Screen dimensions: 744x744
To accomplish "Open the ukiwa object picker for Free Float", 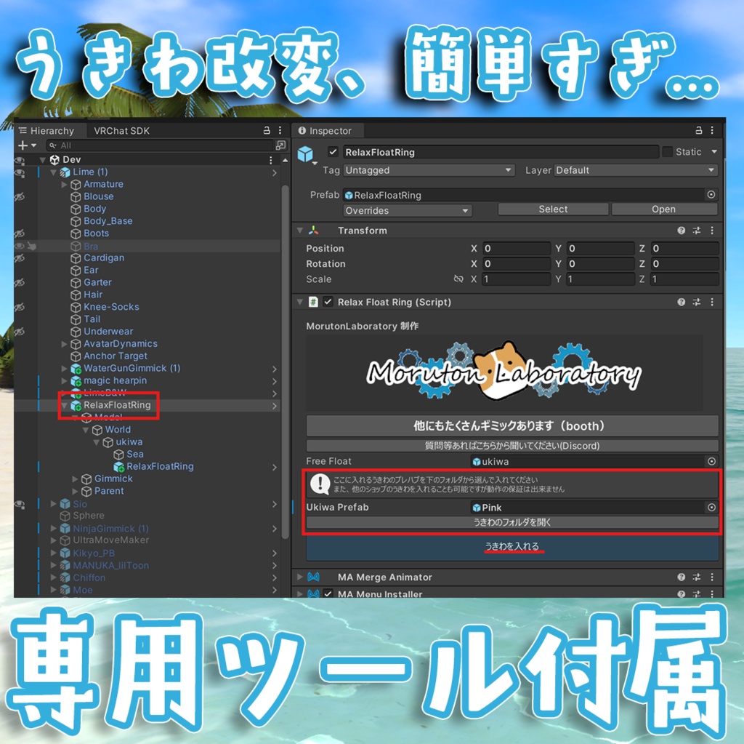I will (x=711, y=460).
